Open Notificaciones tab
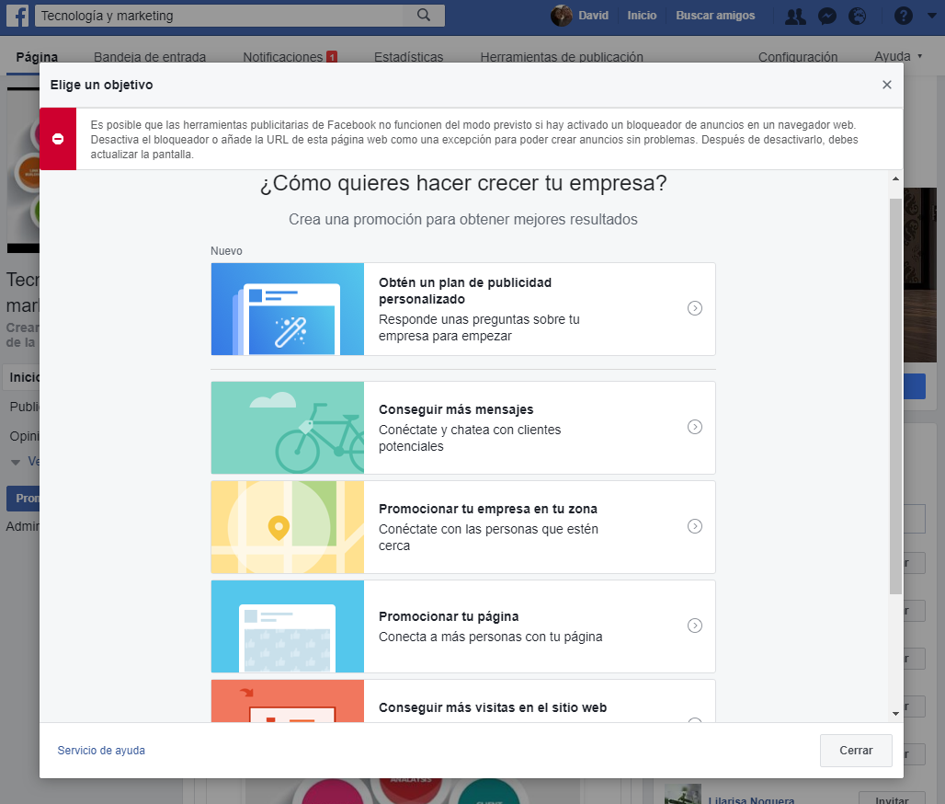 point(290,57)
